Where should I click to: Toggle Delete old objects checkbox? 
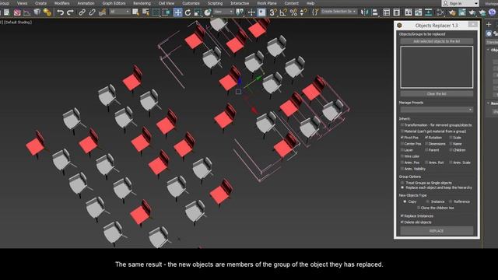[x=402, y=222]
